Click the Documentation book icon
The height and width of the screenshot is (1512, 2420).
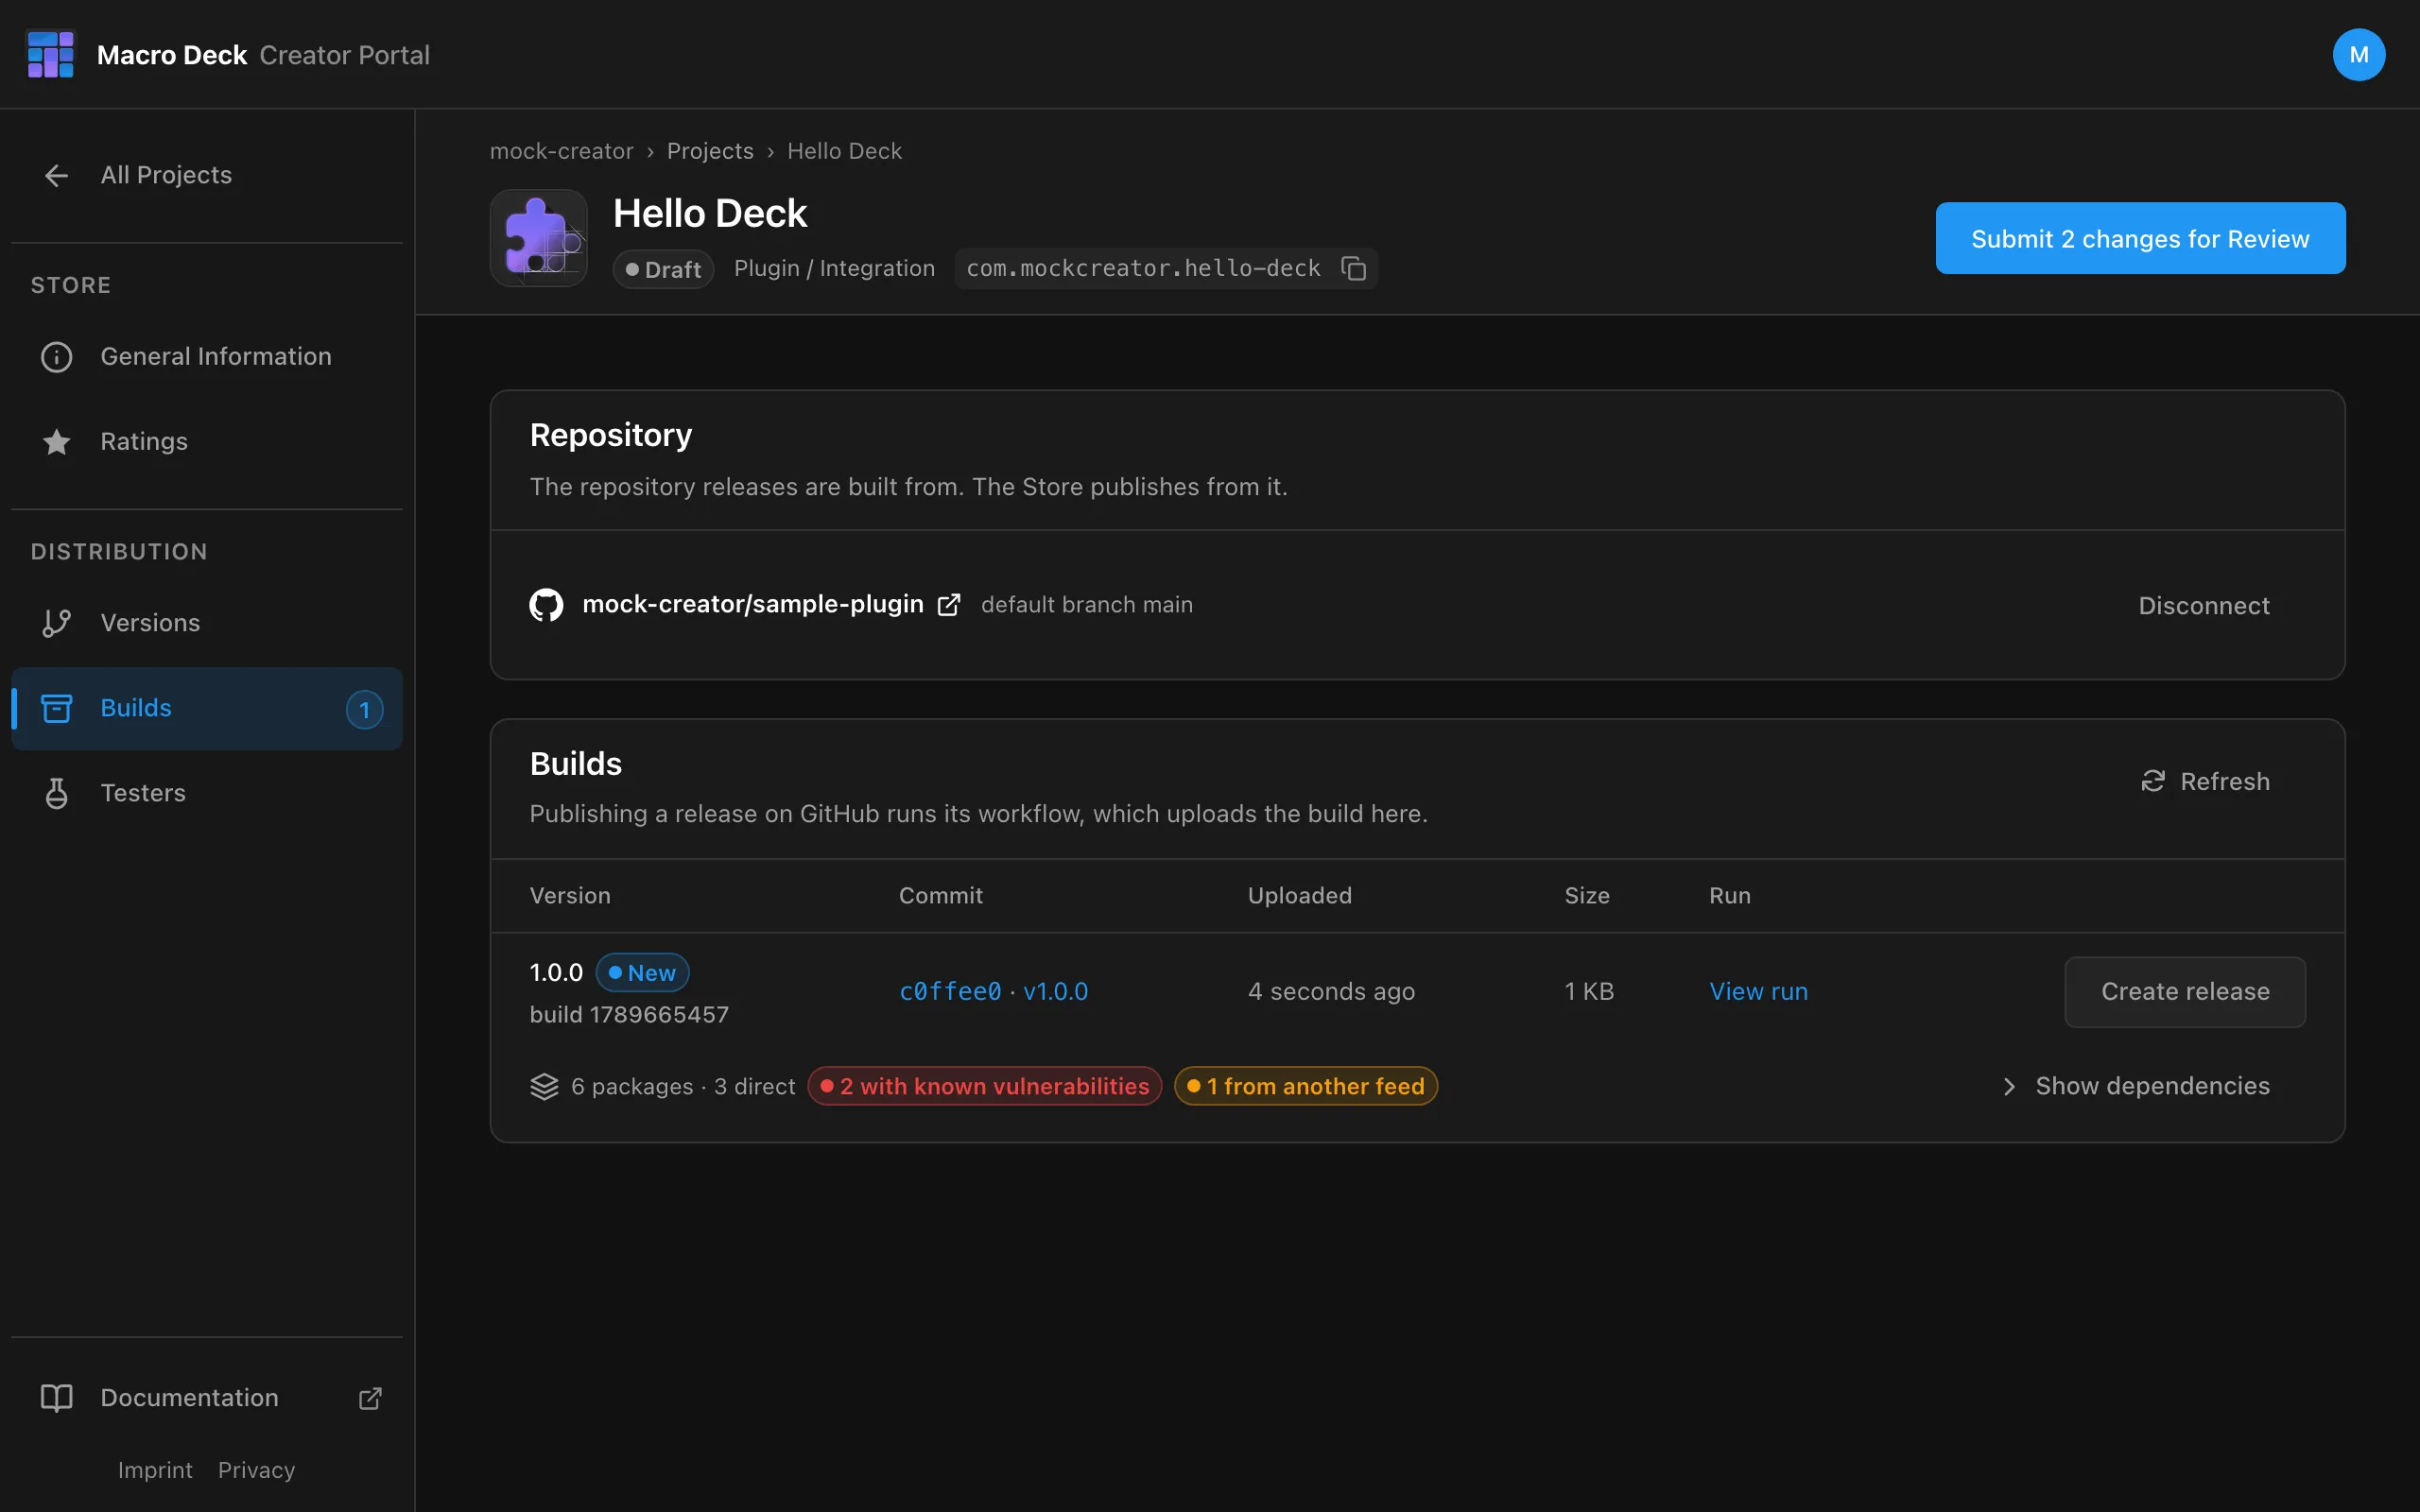pos(57,1398)
